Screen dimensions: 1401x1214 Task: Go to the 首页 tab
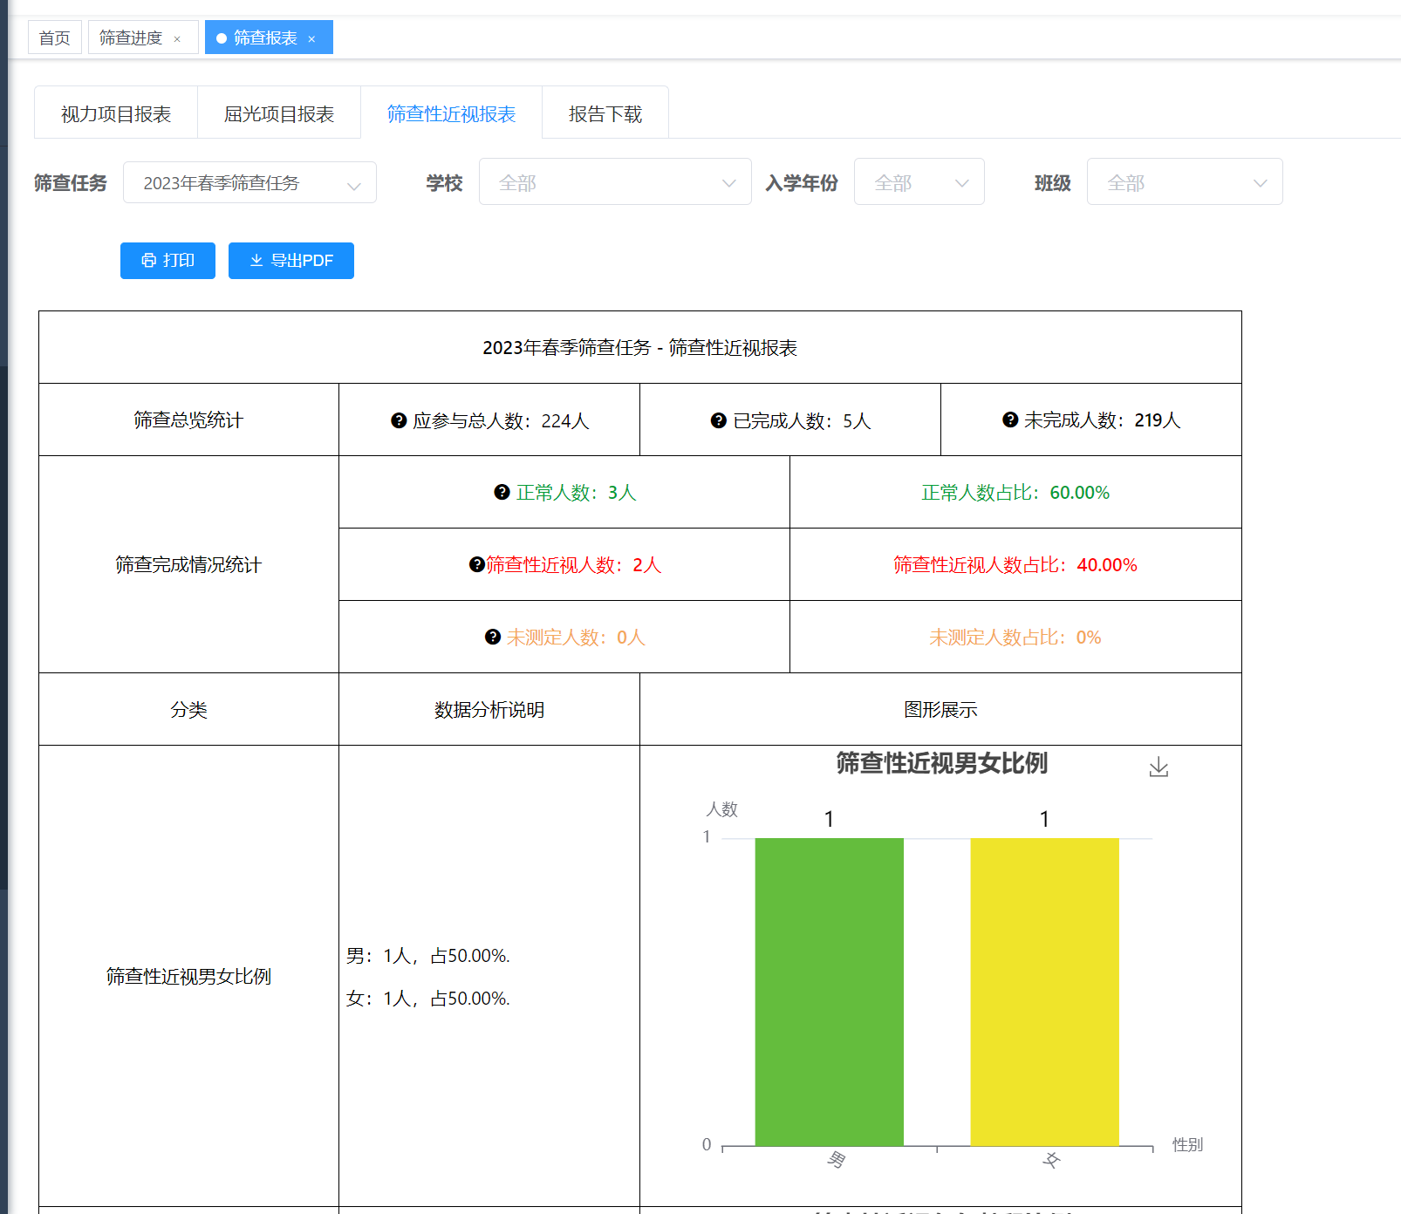55,38
